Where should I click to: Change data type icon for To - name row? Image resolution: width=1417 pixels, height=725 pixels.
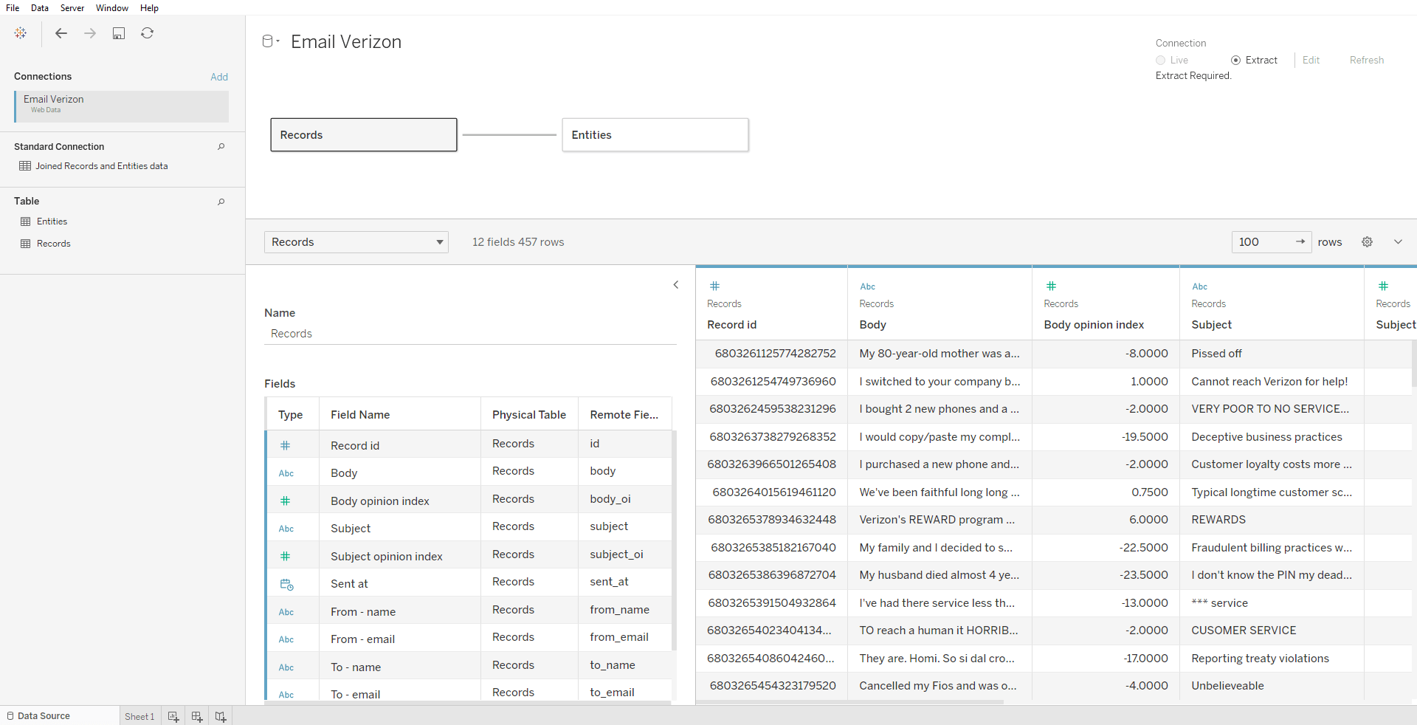[x=286, y=667]
